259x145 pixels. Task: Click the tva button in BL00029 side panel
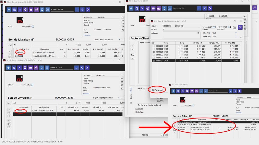(9, 124)
